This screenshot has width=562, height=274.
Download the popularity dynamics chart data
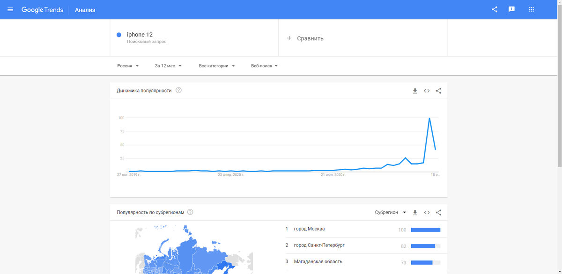point(415,91)
